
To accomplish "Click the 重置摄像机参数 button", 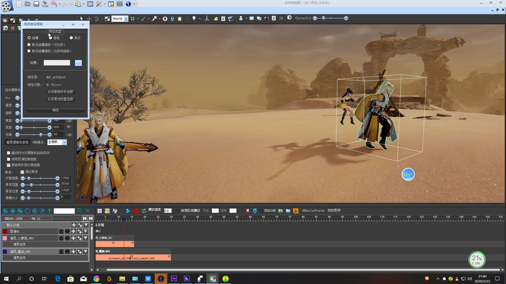I will [18, 142].
